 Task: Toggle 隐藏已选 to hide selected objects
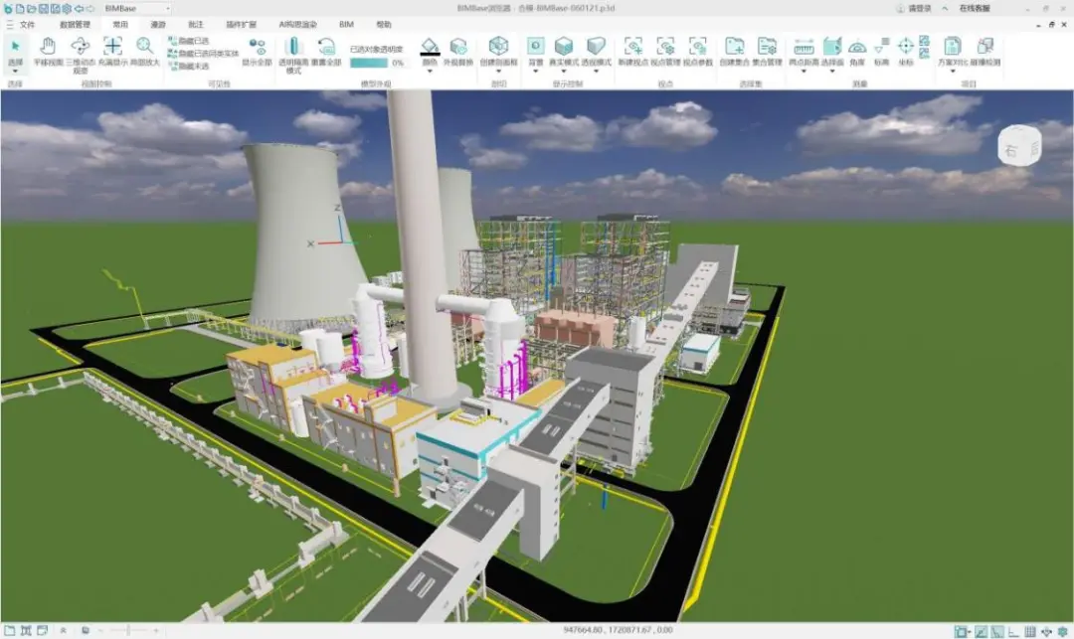tap(190, 41)
